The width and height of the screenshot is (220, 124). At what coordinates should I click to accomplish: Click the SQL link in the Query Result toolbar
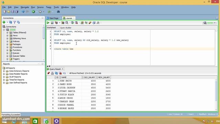(x=64, y=73)
